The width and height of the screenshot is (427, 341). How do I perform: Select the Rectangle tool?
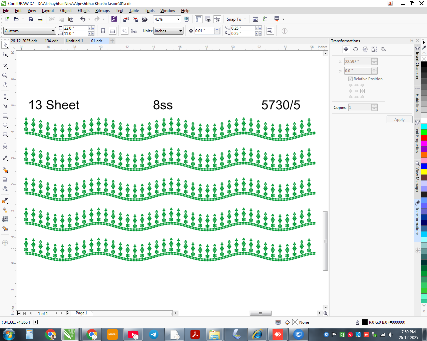tap(5, 116)
